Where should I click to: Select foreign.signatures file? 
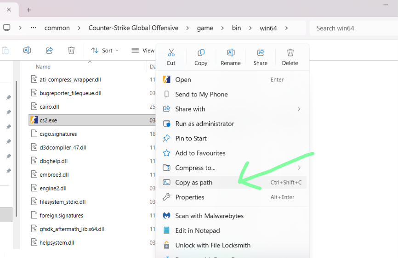[62, 215]
